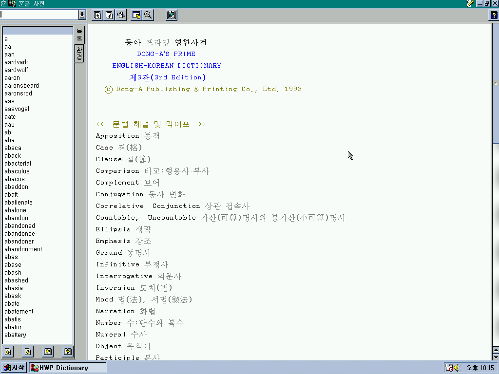Select word 'aasvogel' in the list
The height and width of the screenshot is (374, 499).
tap(17, 109)
